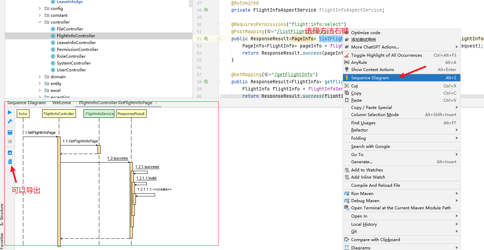Viewport: 484px width, 250px height.
Task: Switch to the Welcome tab in Sequence Diagram
Action: coord(62,103)
